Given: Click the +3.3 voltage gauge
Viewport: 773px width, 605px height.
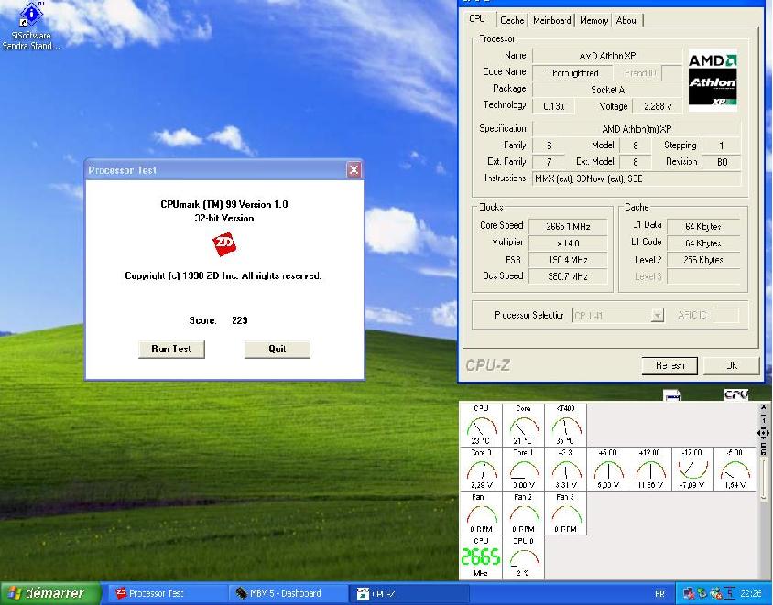Looking at the screenshot, I should click(x=565, y=469).
